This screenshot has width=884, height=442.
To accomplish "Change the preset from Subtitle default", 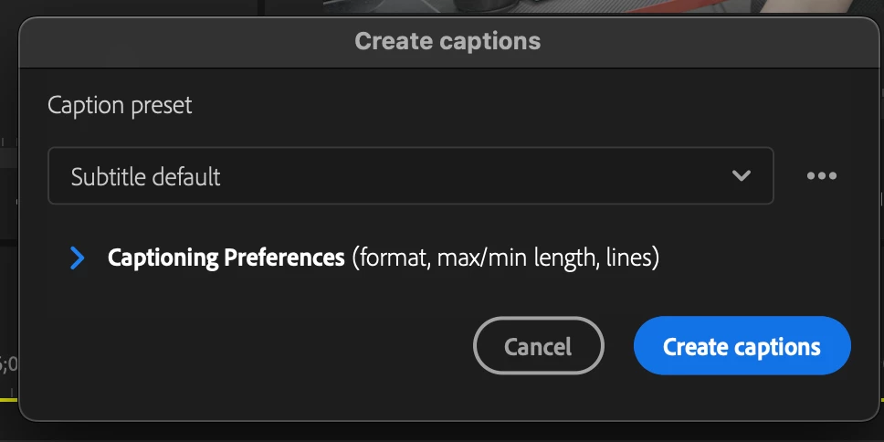I will [410, 176].
